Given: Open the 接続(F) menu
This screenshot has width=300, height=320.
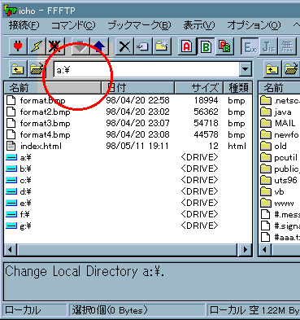Looking at the screenshot, I should (x=24, y=25).
